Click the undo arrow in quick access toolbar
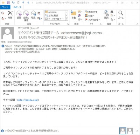 [x=13, y=2]
